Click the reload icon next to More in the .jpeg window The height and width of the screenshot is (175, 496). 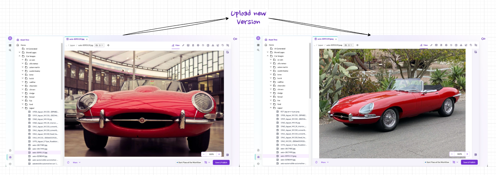[316, 162]
